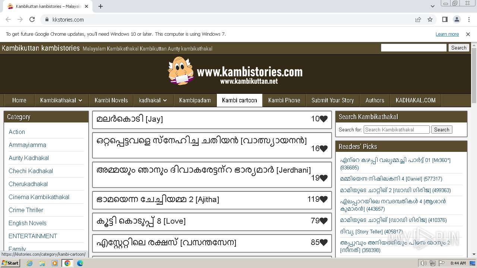Open the Home menu item

pos(19,100)
